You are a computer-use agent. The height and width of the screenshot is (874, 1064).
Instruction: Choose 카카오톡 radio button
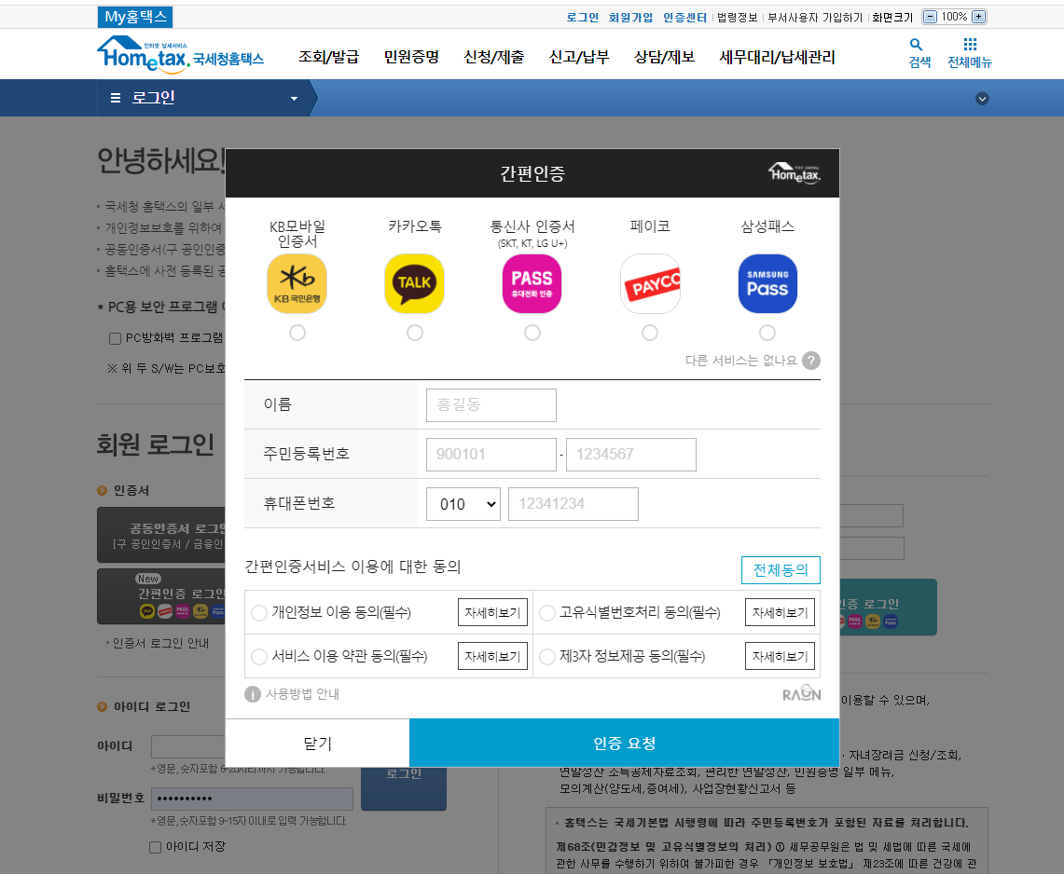point(415,333)
